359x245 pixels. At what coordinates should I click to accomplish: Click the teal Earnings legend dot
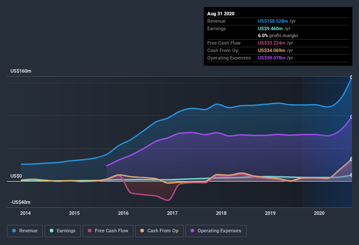click(52, 231)
